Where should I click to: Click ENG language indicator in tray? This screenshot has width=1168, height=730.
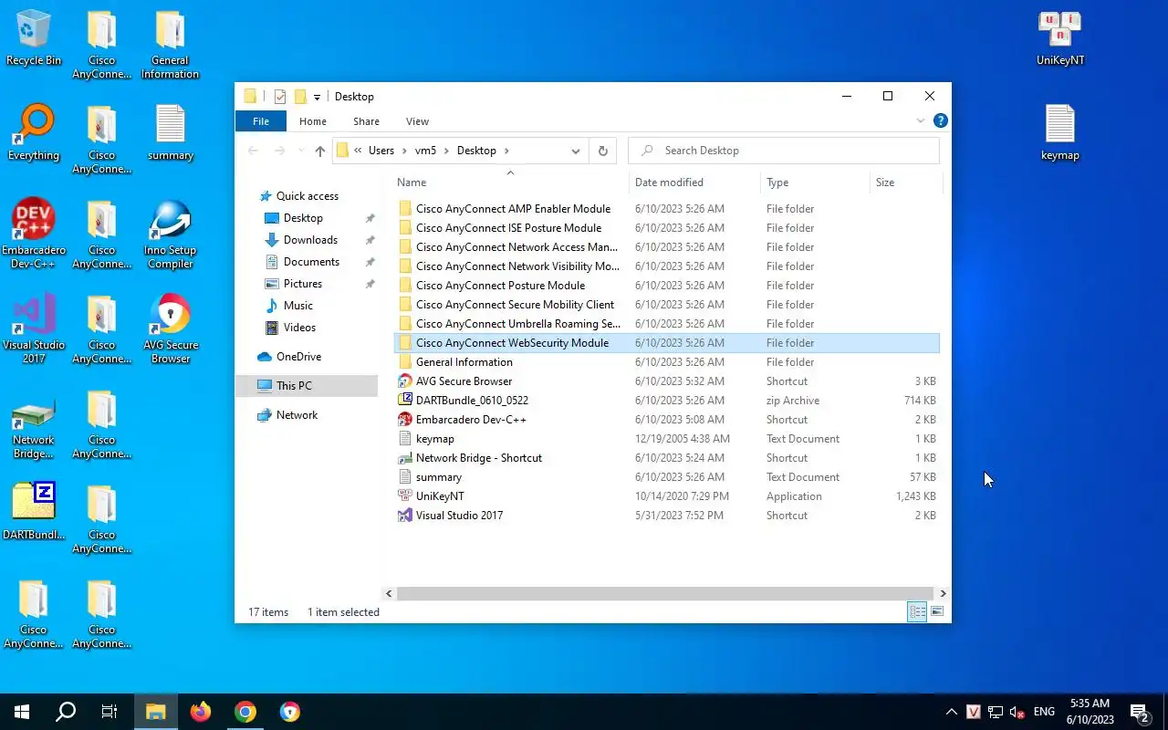click(x=1044, y=712)
